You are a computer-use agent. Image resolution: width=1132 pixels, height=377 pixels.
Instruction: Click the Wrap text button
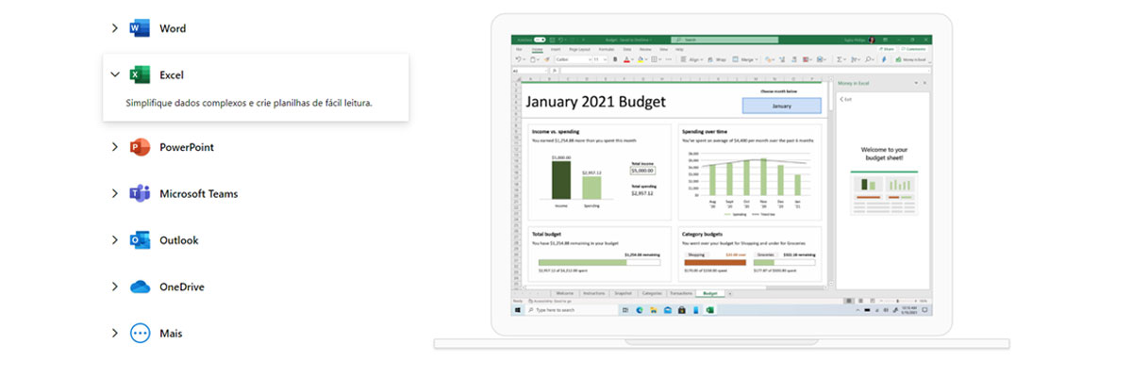[x=717, y=59]
